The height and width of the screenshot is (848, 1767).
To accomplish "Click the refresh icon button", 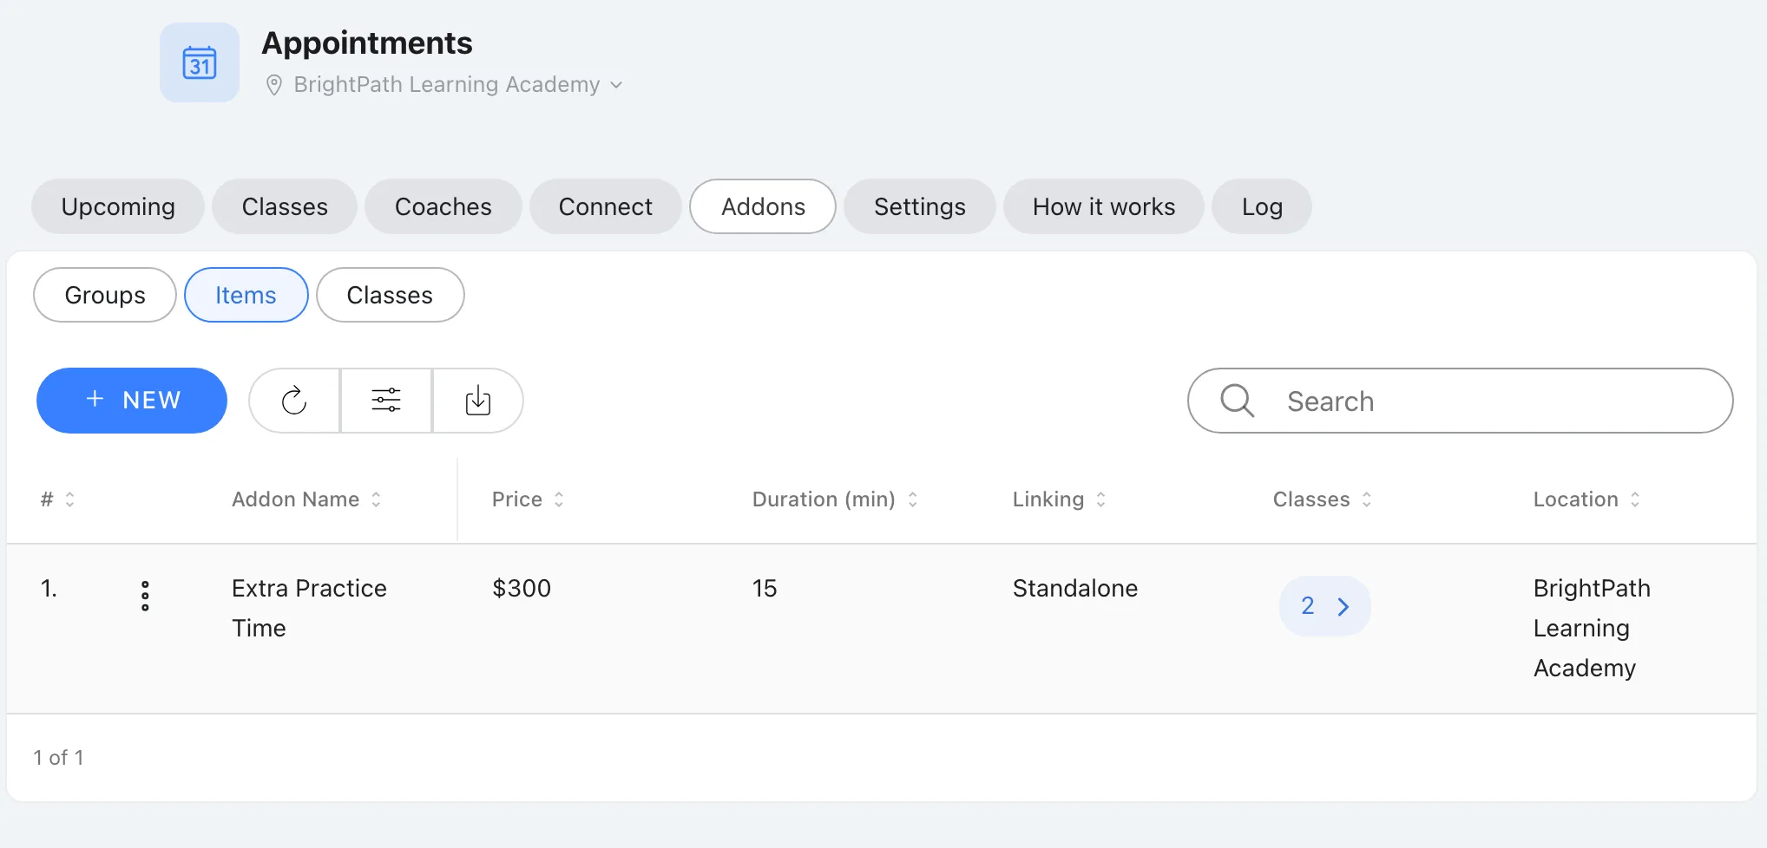I will tap(294, 401).
